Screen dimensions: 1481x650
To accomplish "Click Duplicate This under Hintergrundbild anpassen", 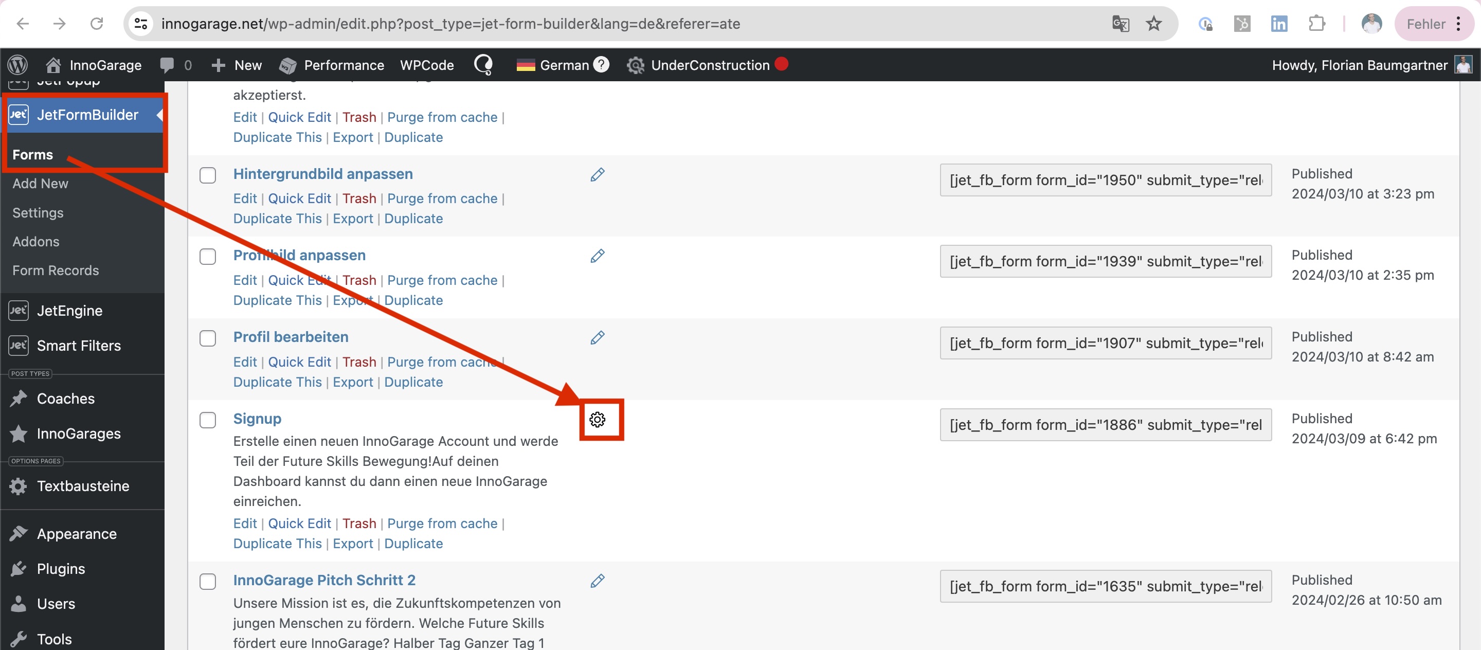I will [277, 219].
